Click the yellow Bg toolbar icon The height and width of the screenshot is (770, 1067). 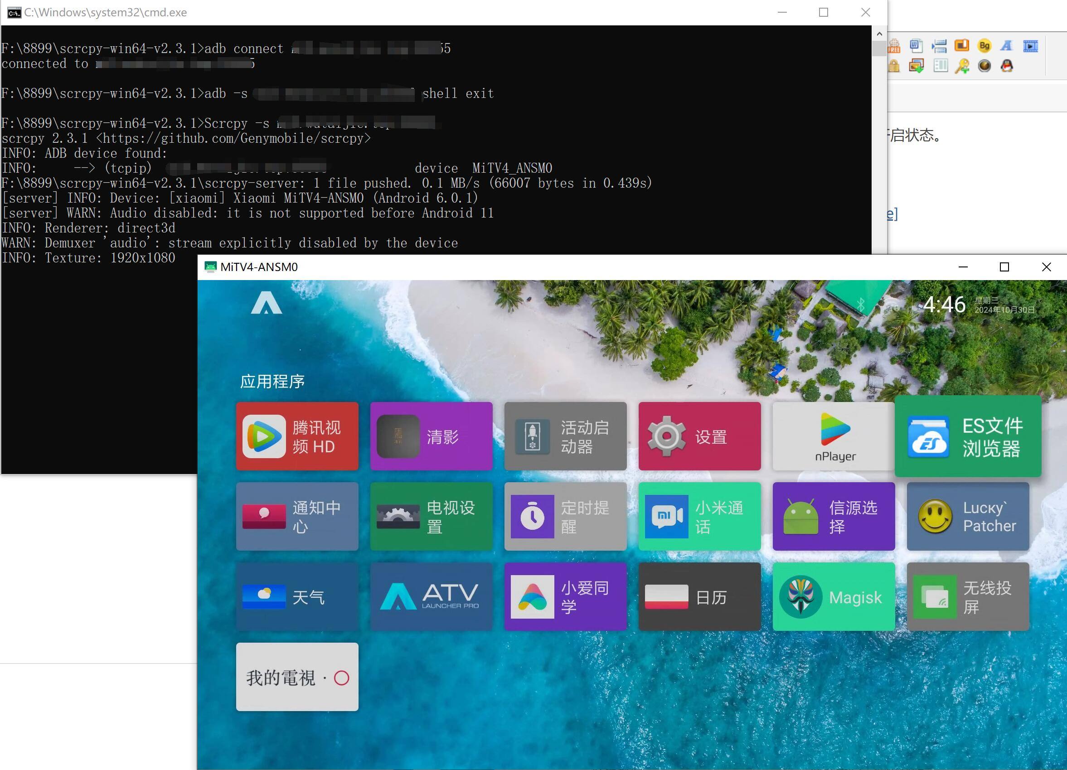(x=984, y=46)
